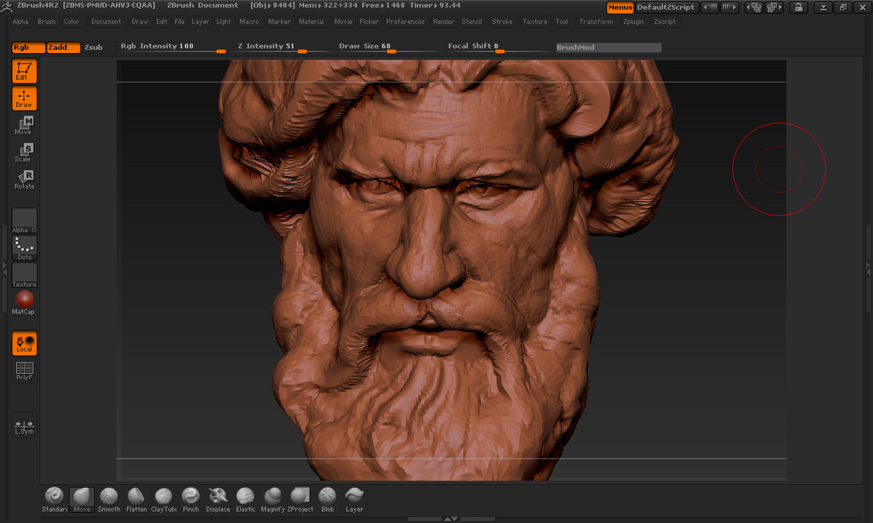Activate the Scale tool
The height and width of the screenshot is (523, 873).
25,153
